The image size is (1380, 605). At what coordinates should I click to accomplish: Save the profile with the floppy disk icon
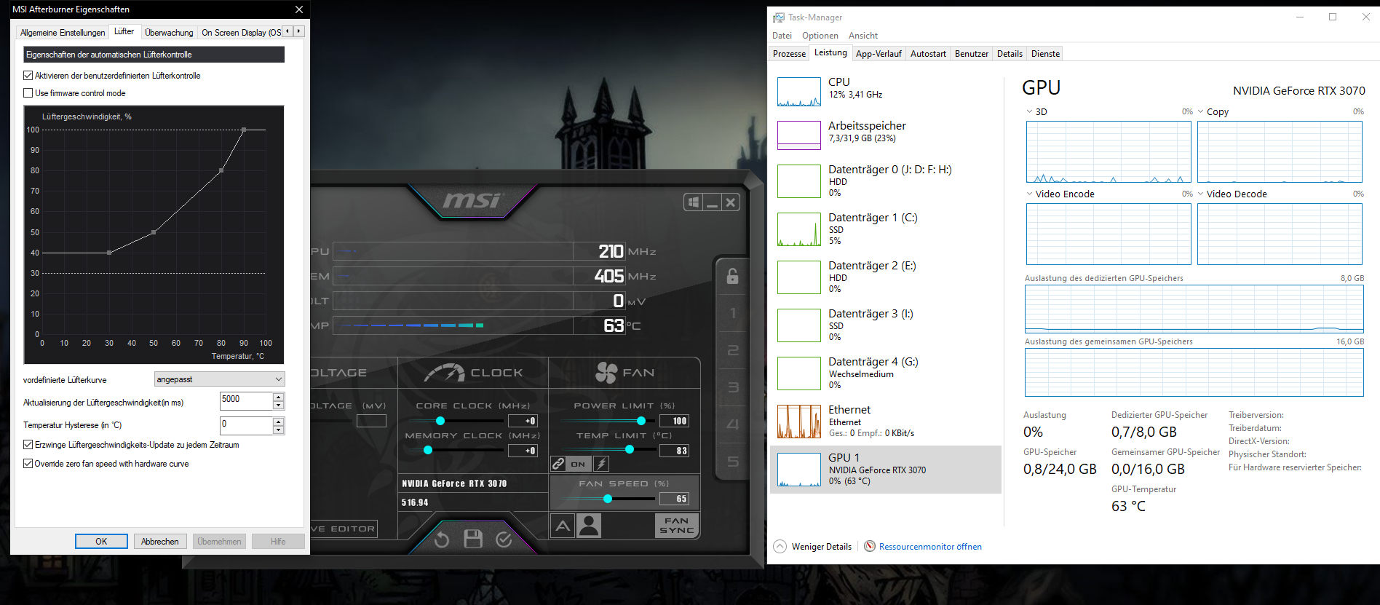coord(473,539)
